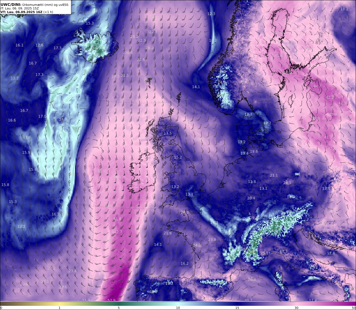The width and height of the screenshot is (356, 310).
Task: Click the 14.3 value in the Atlantic
Action: pos(63,119)
